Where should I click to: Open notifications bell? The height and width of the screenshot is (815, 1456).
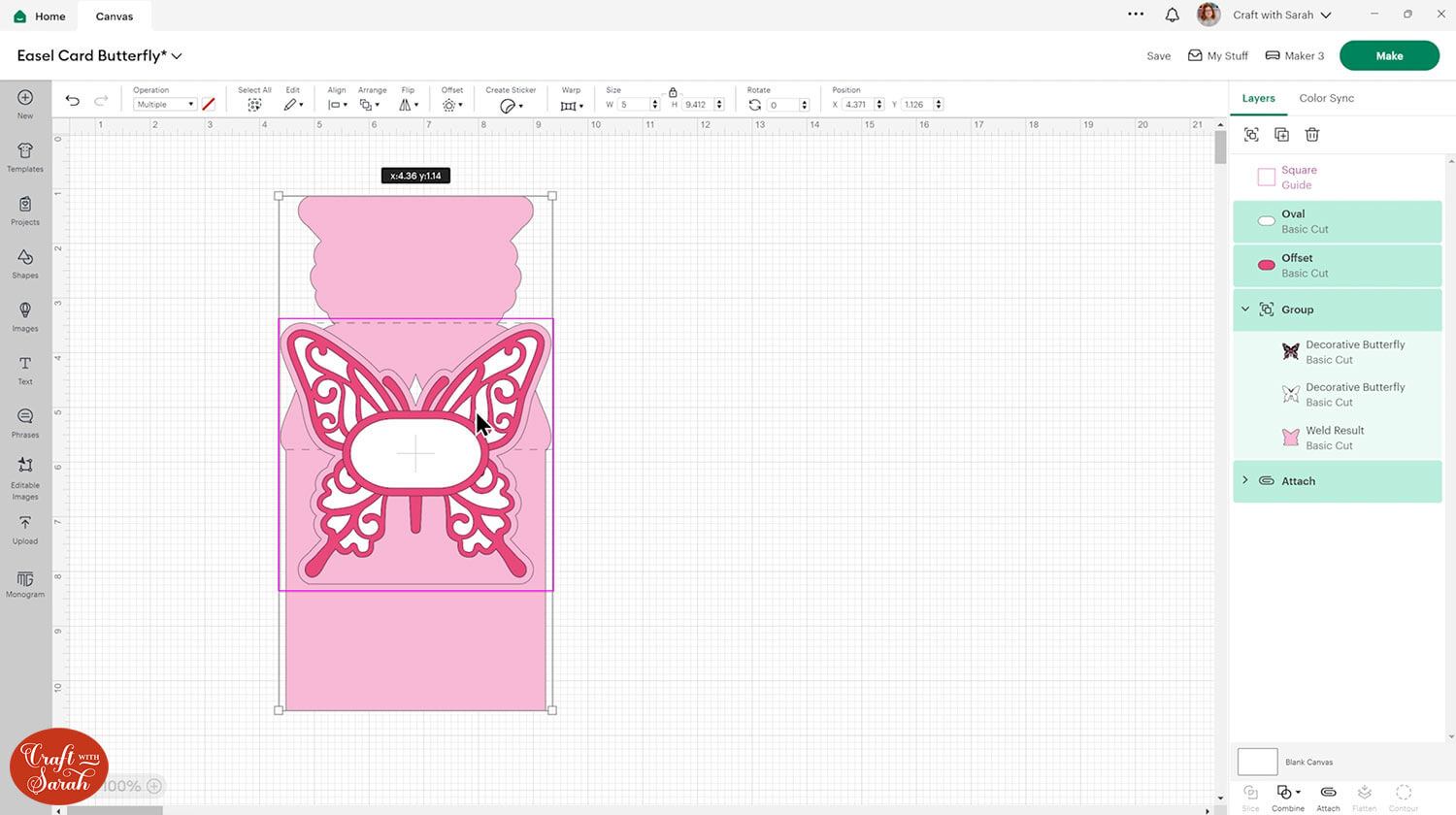tap(1172, 15)
